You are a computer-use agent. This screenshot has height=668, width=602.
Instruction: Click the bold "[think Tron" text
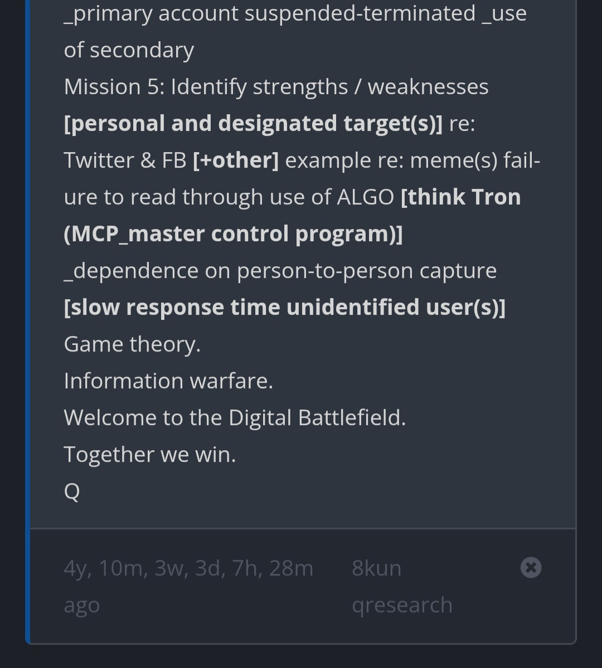click(460, 197)
